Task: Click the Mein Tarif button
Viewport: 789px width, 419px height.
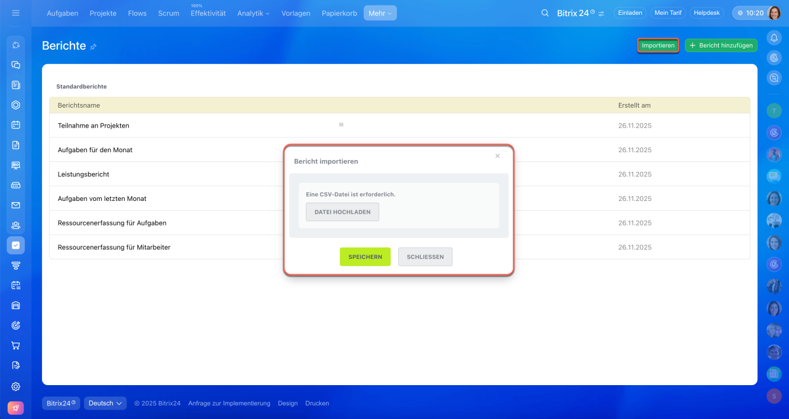Action: [x=668, y=12]
